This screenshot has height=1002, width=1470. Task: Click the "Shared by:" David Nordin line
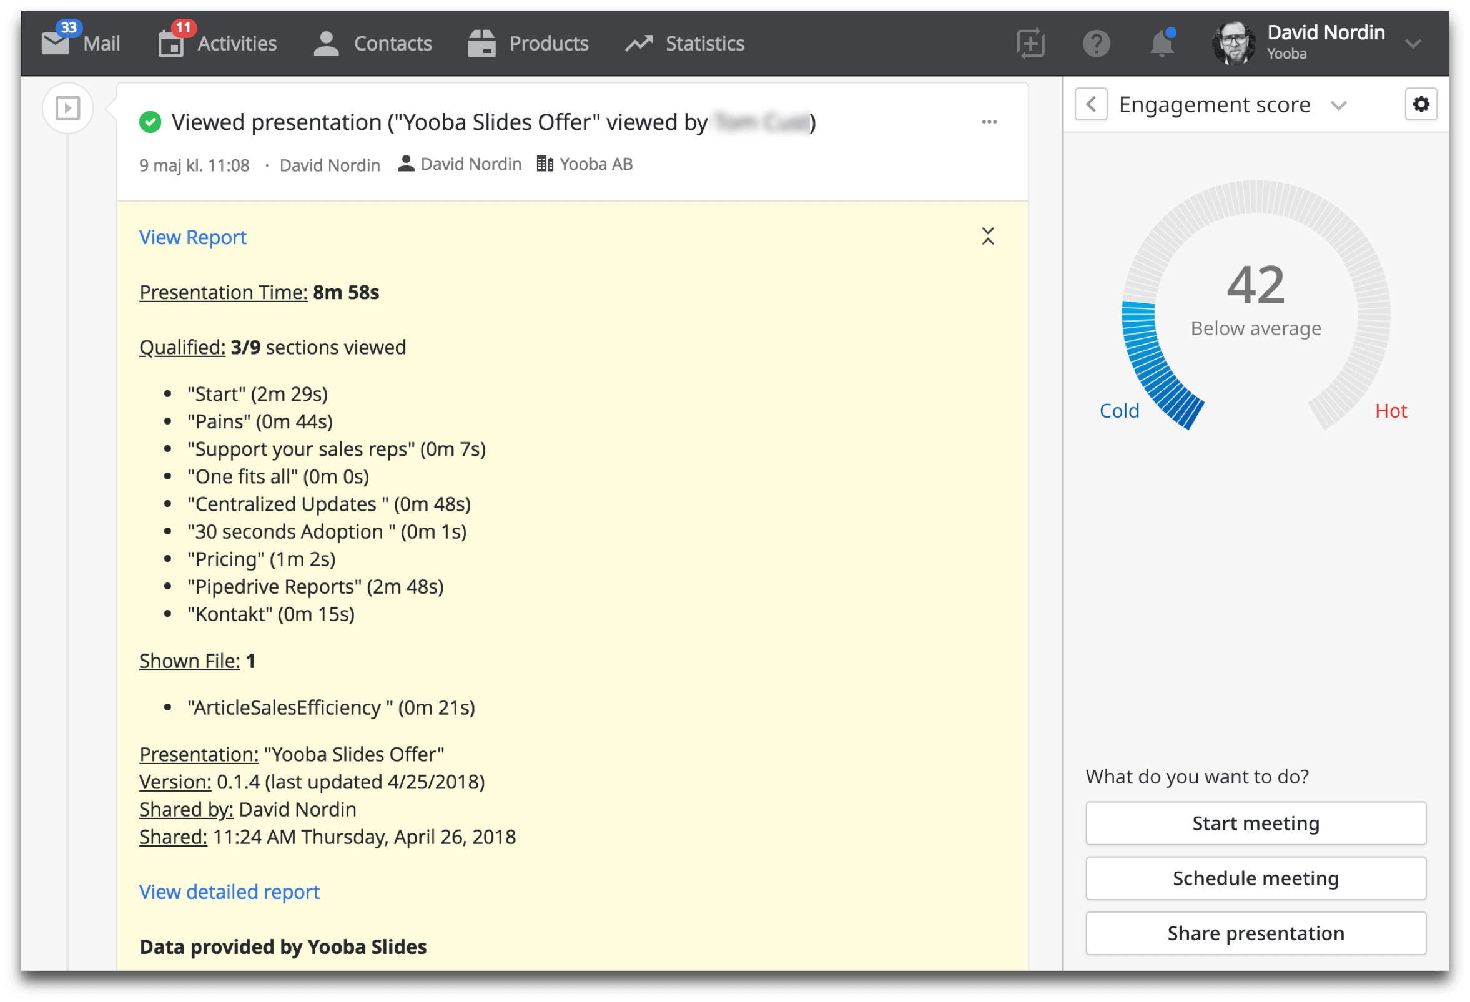(x=248, y=810)
